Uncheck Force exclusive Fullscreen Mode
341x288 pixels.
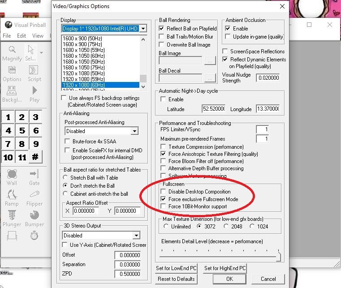tap(163, 199)
